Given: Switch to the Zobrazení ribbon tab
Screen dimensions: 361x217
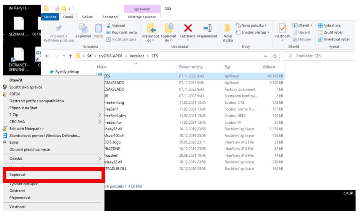Looking at the screenshot, I should pyautogui.click(x=110, y=17).
